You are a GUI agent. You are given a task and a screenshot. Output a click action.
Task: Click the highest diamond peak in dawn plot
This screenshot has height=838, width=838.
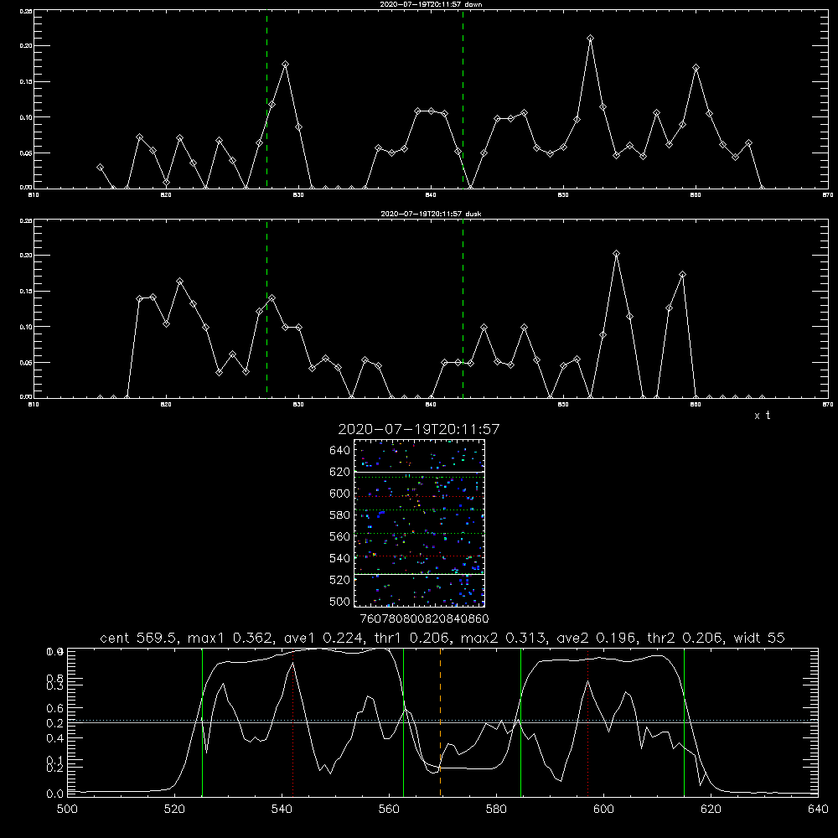point(590,39)
